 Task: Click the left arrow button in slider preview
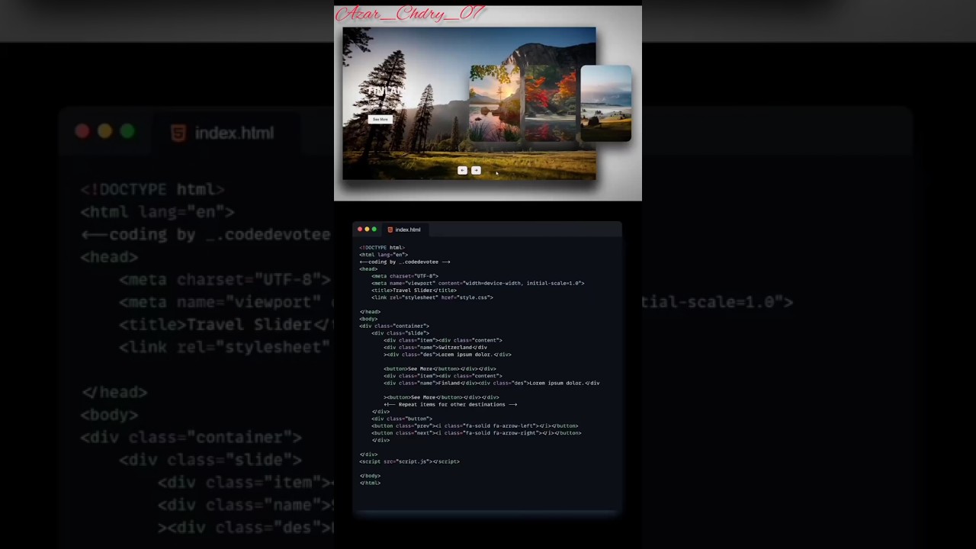tap(462, 170)
